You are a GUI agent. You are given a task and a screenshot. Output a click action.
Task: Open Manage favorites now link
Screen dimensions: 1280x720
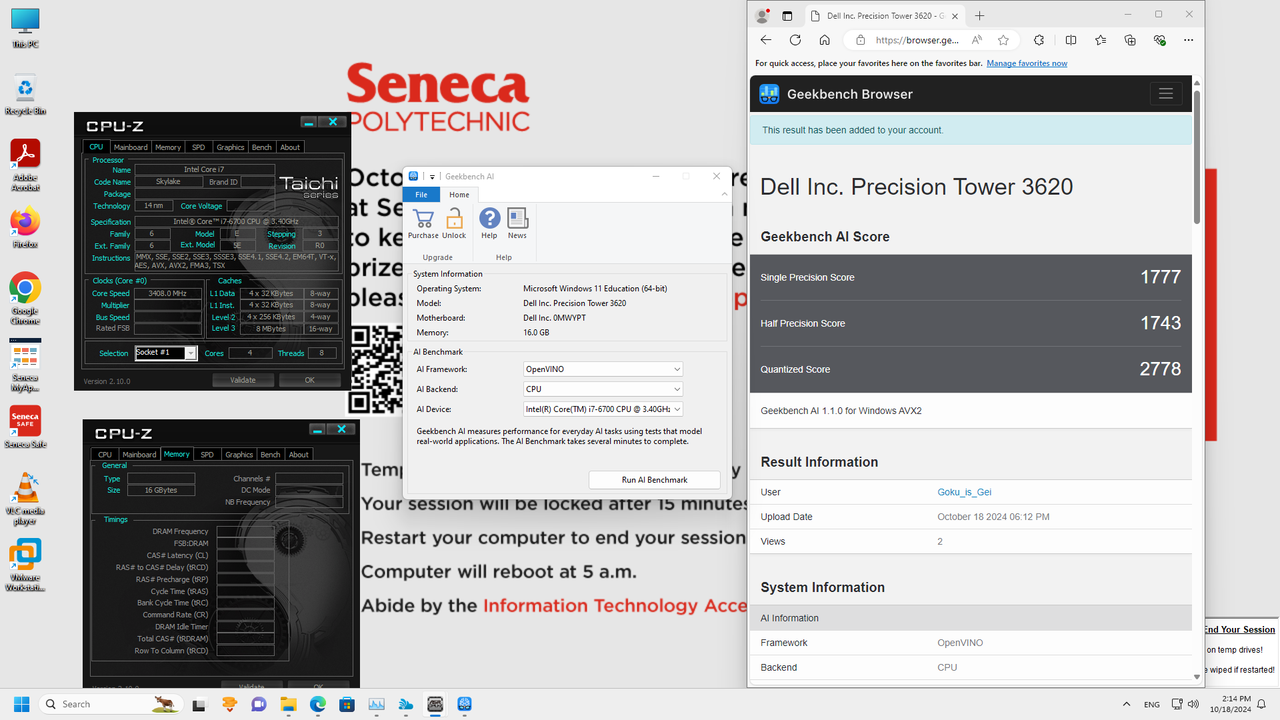(1027, 63)
